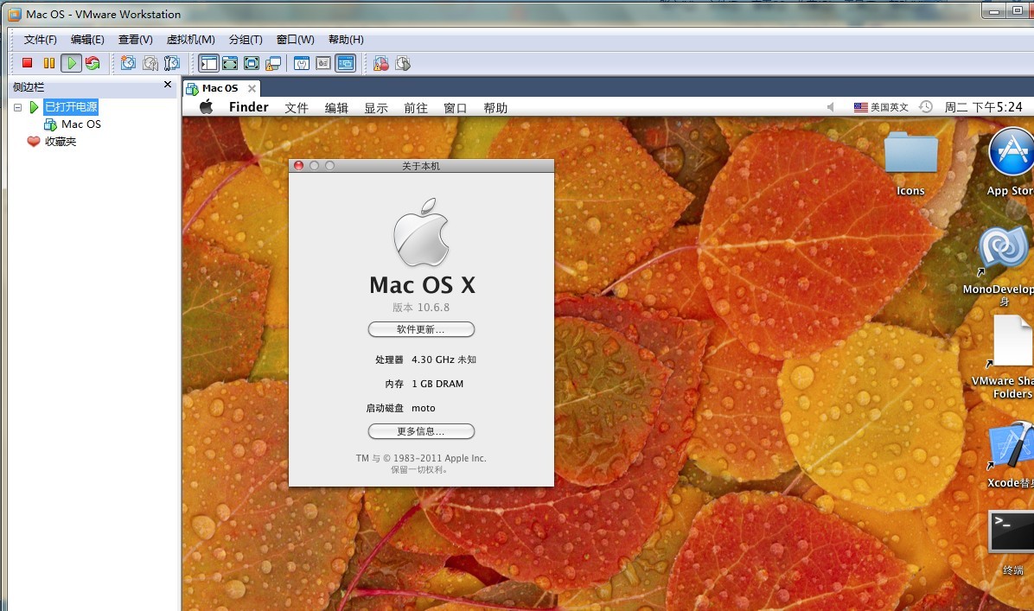Click the startup disk name moto
Image resolution: width=1034 pixels, height=611 pixels.
point(424,408)
